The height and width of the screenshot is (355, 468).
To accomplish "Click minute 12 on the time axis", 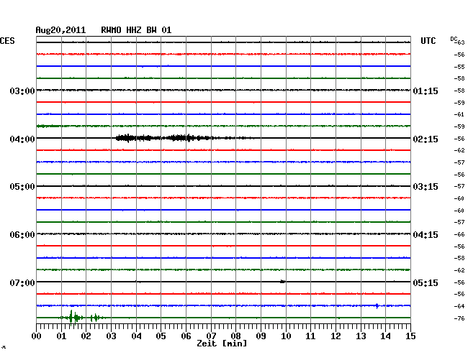I will (x=336, y=336).
